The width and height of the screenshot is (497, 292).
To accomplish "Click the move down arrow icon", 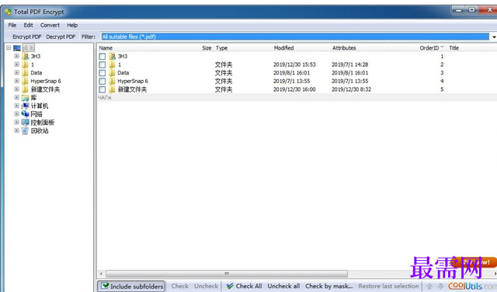I will pyautogui.click(x=440, y=287).
